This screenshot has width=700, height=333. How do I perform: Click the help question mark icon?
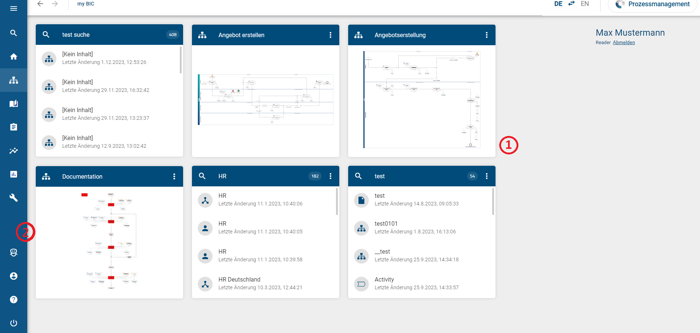coord(14,300)
